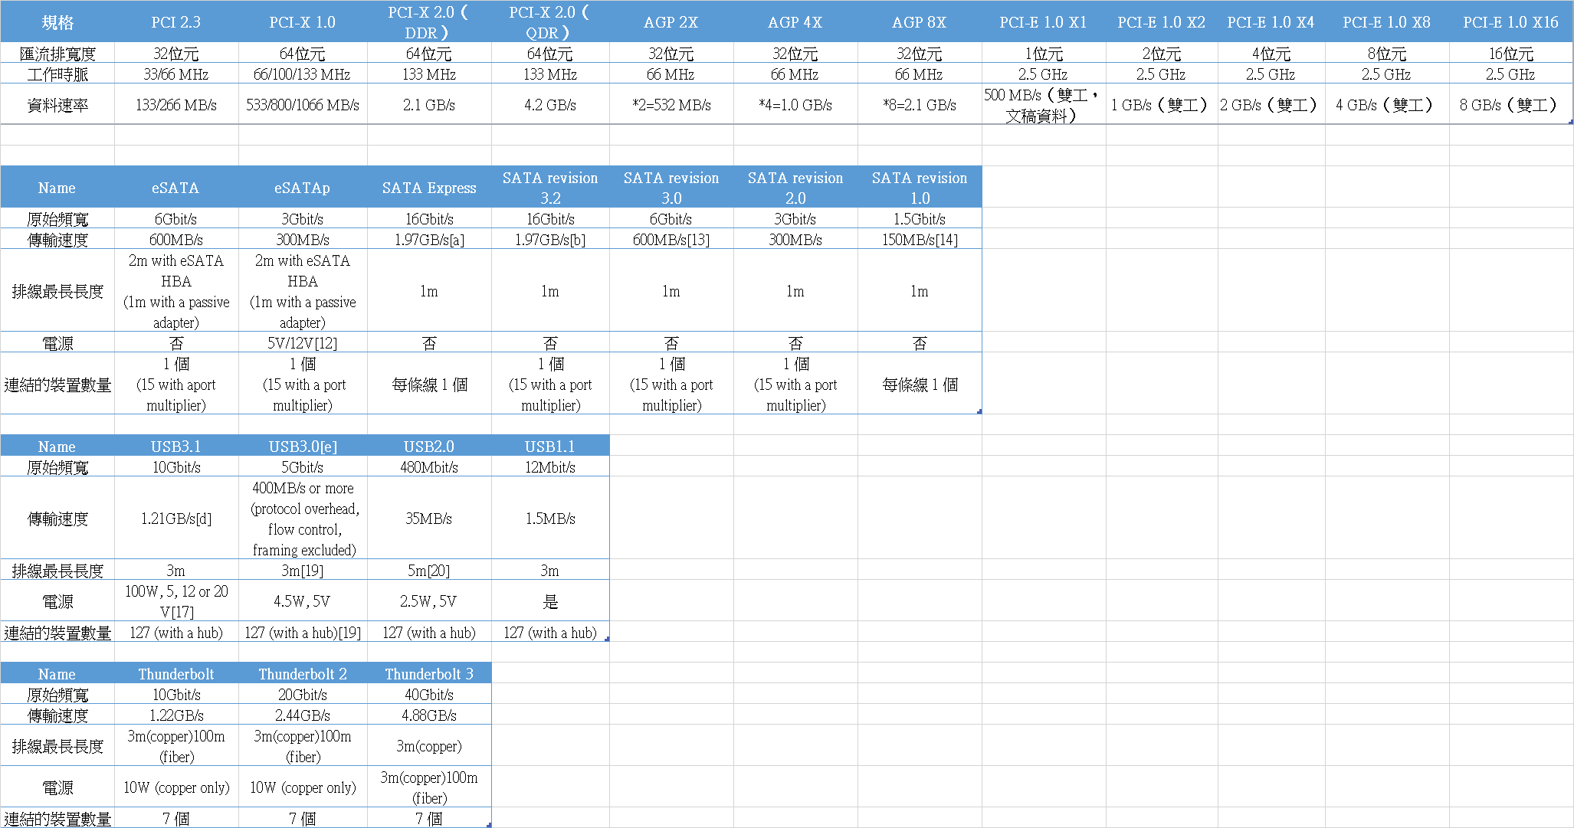Click the 3m(copper) cell under Thunderbolt 3
1574x828 pixels.
click(x=429, y=745)
